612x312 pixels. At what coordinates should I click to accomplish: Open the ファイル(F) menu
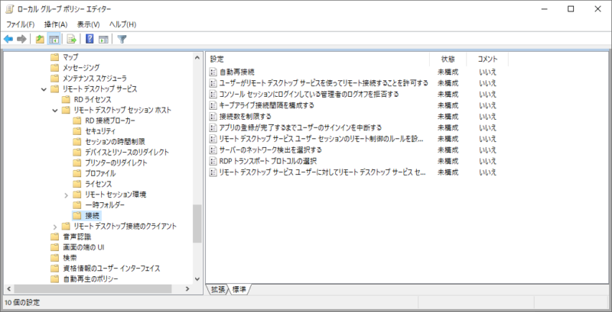(x=21, y=24)
